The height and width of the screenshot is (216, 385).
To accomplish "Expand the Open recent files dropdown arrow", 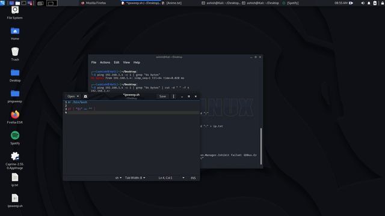I will pyautogui.click(x=78, y=97).
